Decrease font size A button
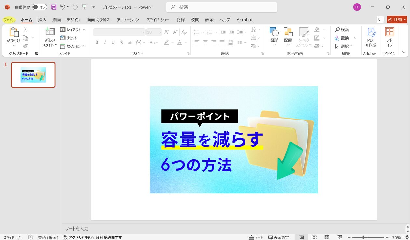This screenshot has width=410, height=240. point(175,32)
